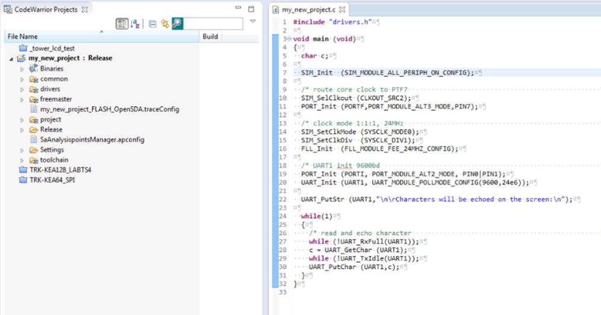Click the filter text input field
The height and width of the screenshot is (315, 601).
(x=213, y=23)
